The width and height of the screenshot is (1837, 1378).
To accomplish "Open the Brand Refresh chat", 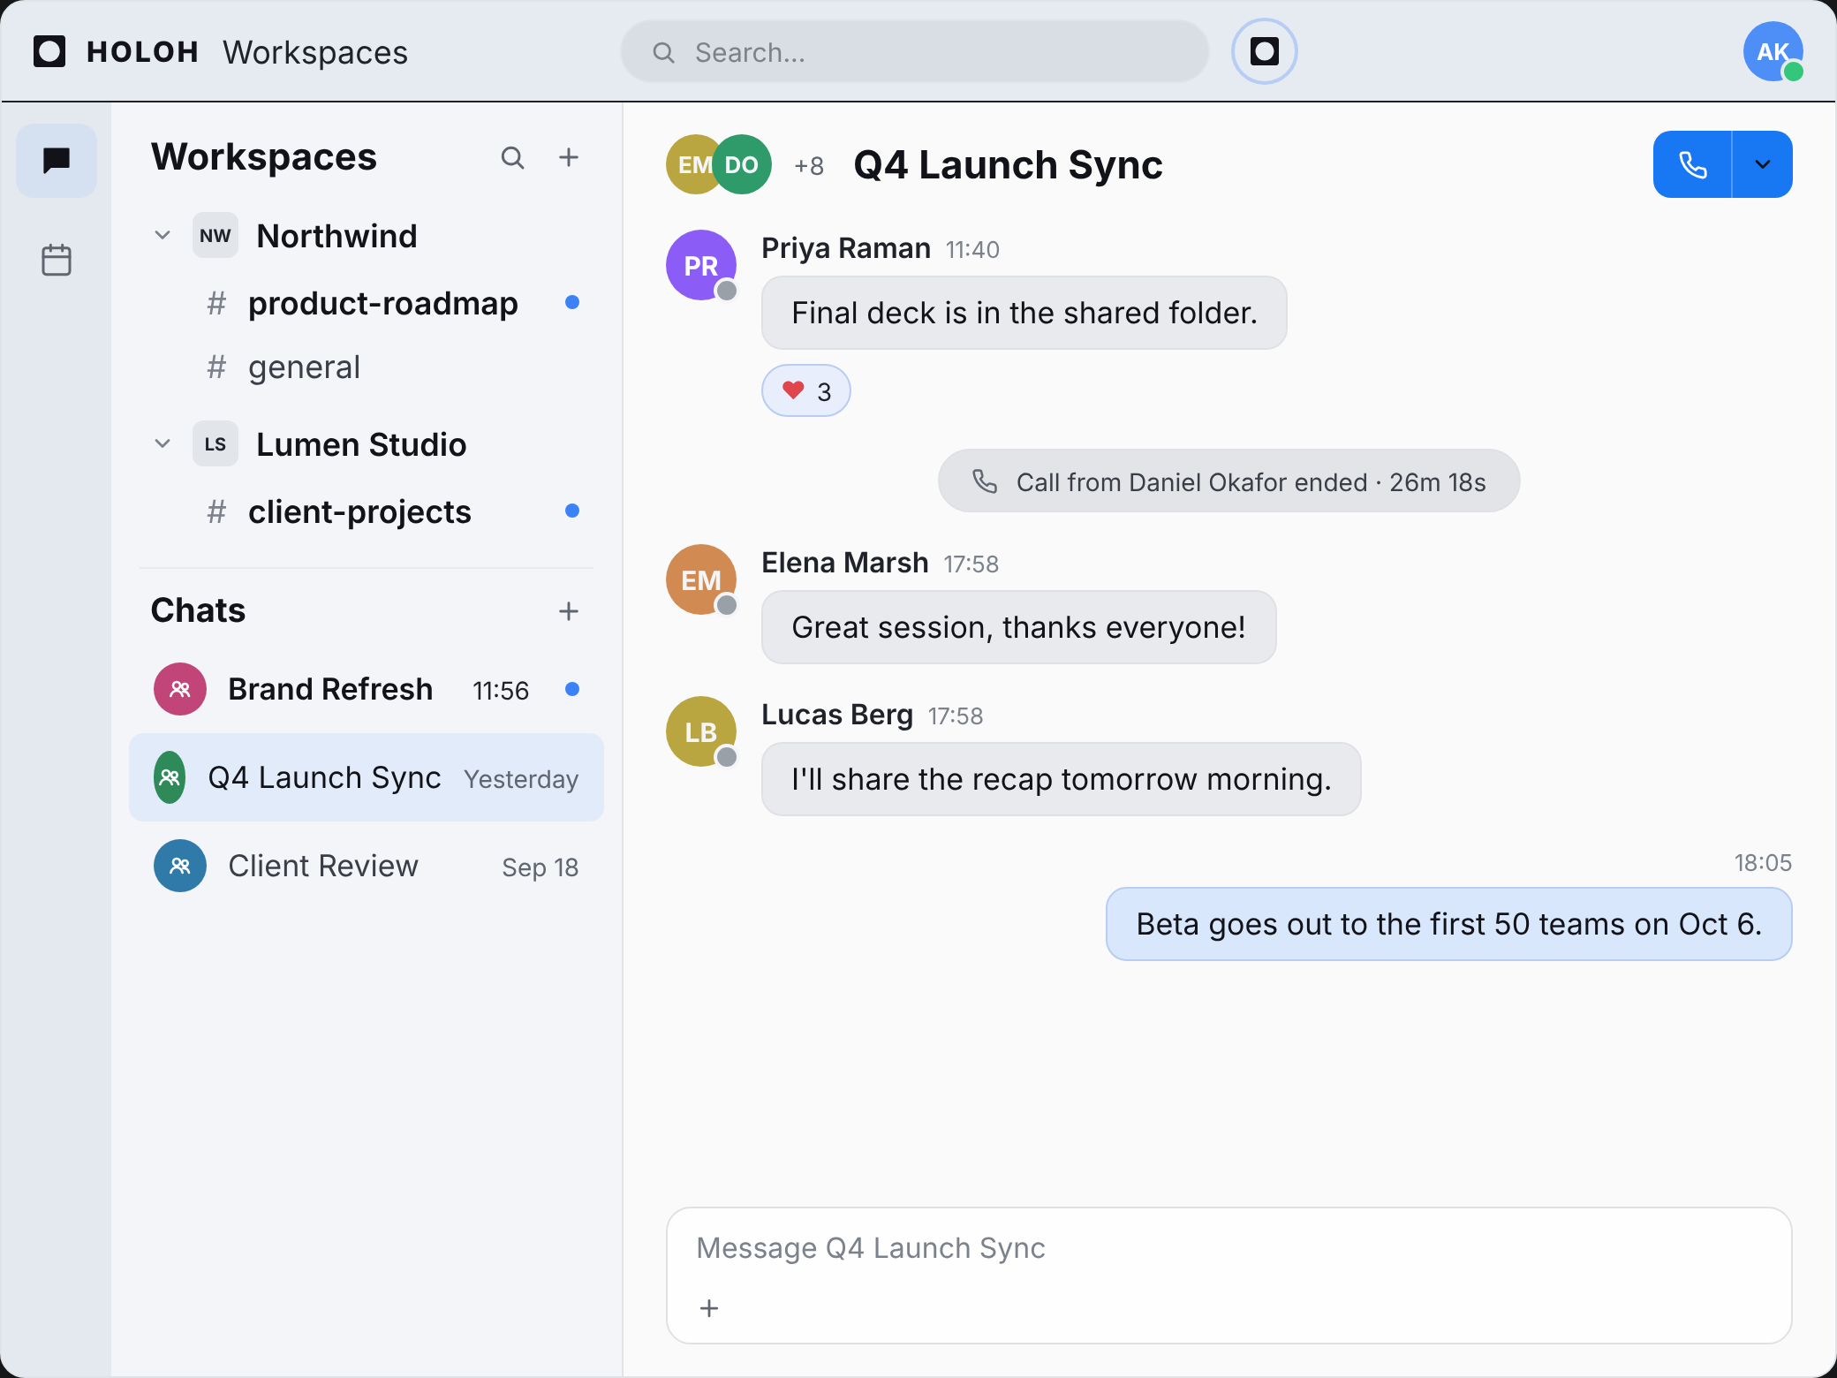I will point(367,689).
